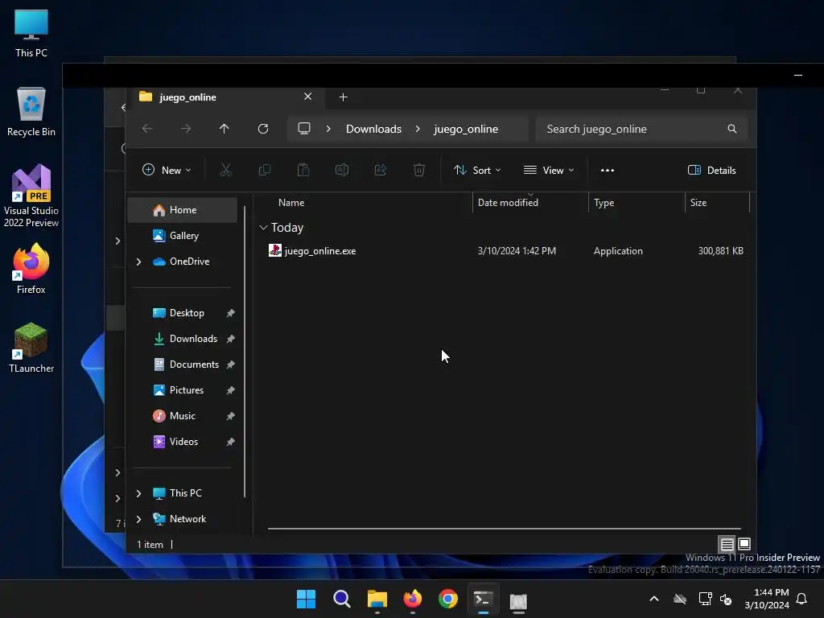This screenshot has width=824, height=618.
Task: Click the Delete trash icon
Action: click(418, 170)
